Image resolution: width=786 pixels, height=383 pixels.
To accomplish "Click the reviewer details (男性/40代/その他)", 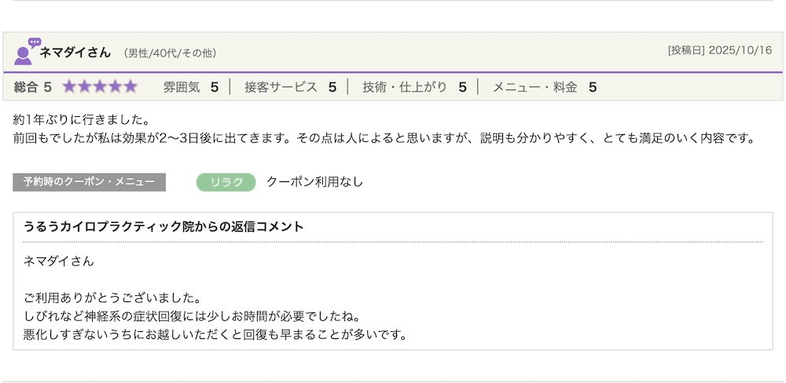I will pos(170,53).
